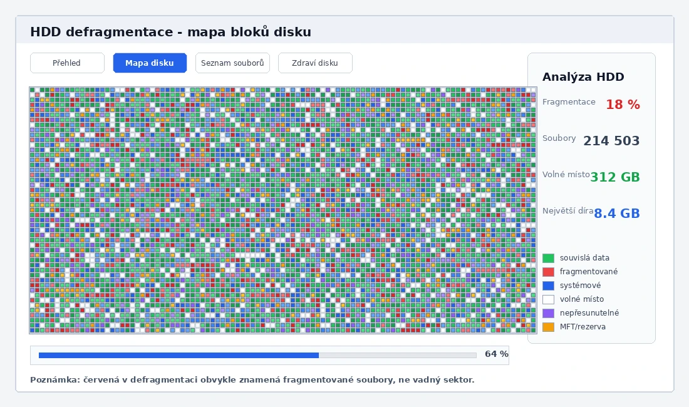Click the nepřesunutelné legend text
The height and width of the screenshot is (407, 689).
589,313
